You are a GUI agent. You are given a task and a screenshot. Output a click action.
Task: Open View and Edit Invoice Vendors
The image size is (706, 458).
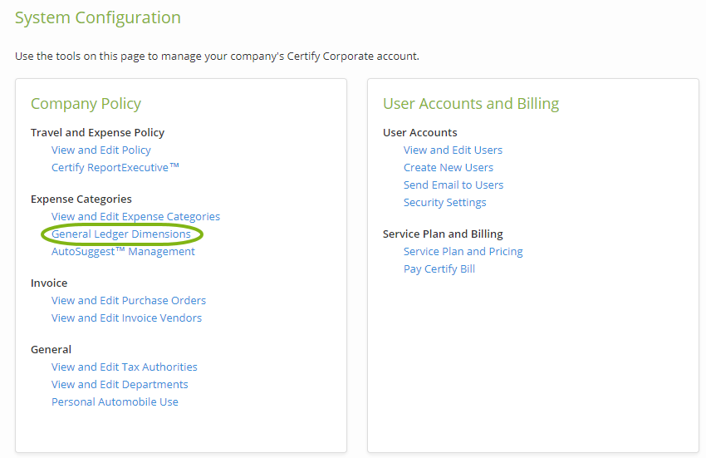click(x=126, y=318)
